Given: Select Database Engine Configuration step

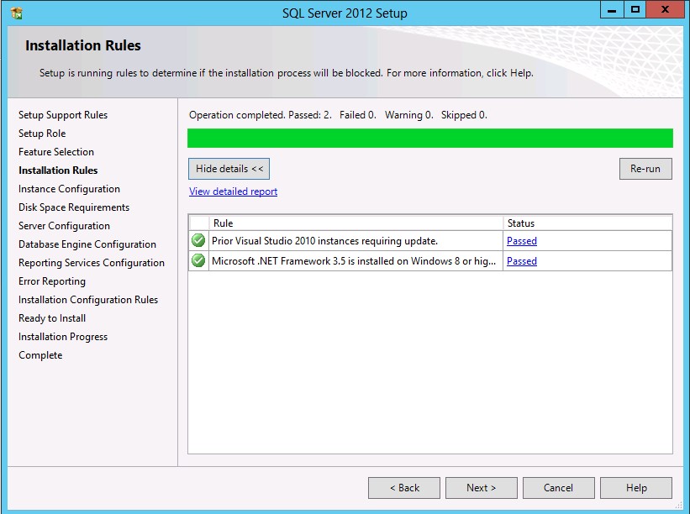Looking at the screenshot, I should point(87,244).
